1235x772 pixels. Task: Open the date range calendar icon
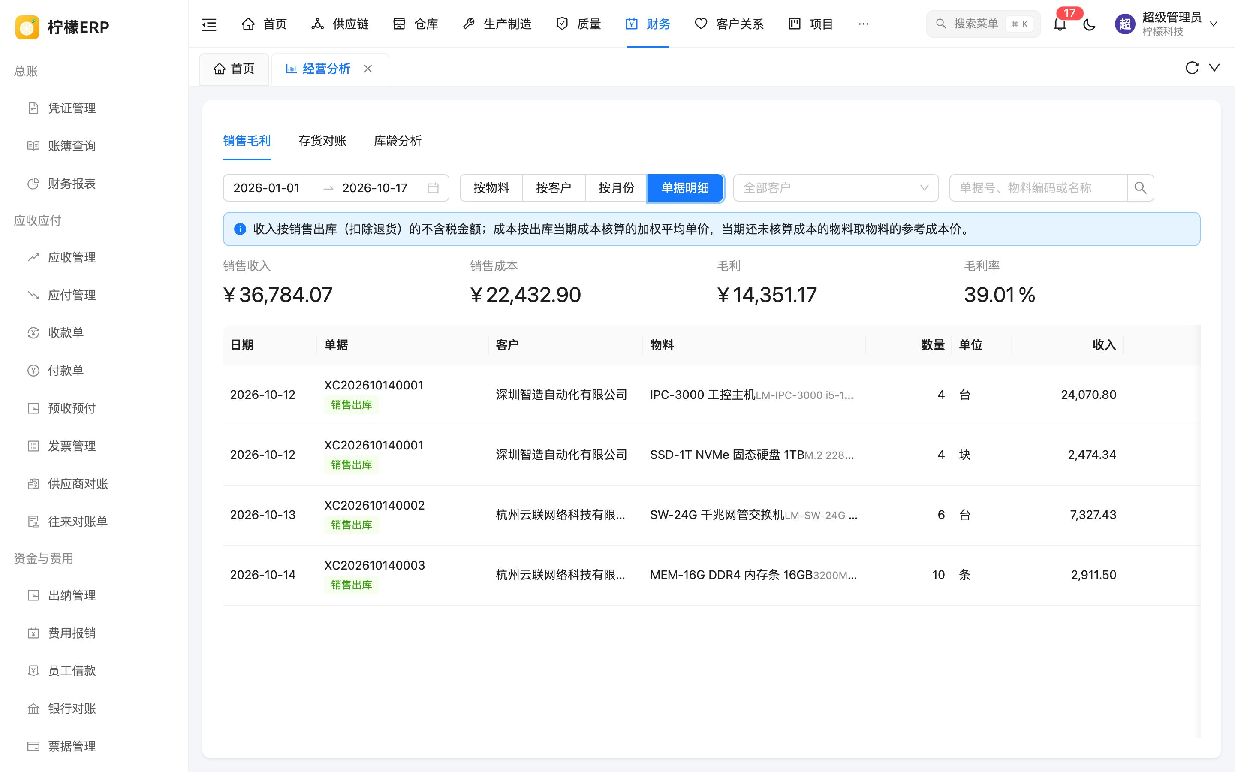pos(433,188)
